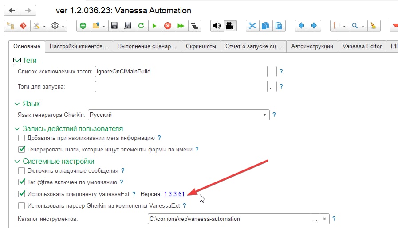Open the search dropdown arrow
This screenshot has width=398, height=228.
[x=363, y=26]
